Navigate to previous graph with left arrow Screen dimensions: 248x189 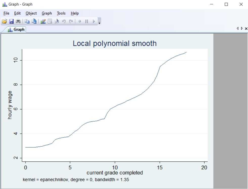pos(237,28)
